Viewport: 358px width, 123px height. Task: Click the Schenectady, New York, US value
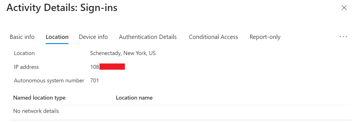pos(123,53)
